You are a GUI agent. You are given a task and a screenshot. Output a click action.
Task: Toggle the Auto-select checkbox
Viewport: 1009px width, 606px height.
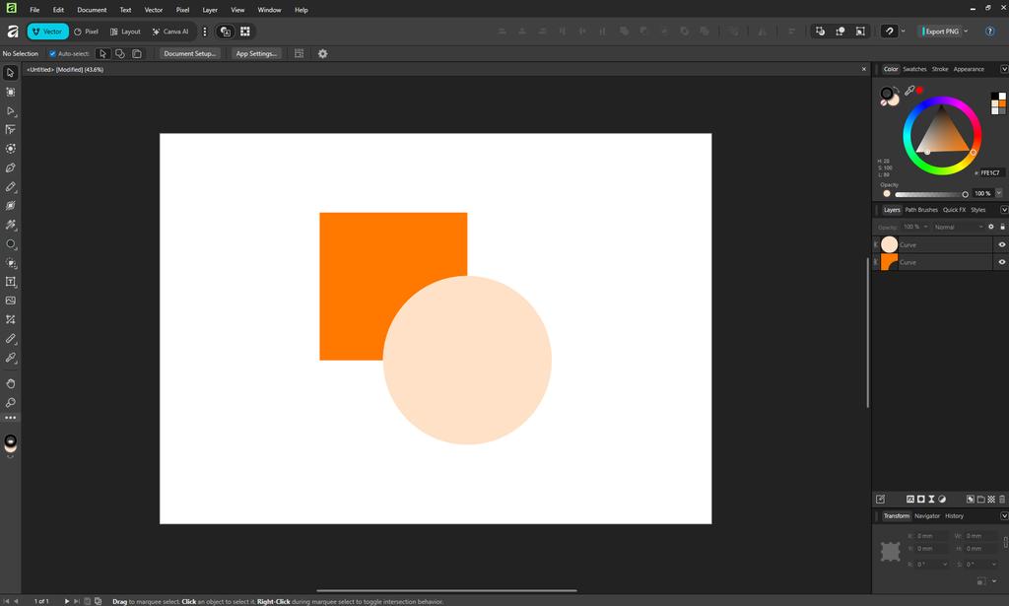pos(53,54)
